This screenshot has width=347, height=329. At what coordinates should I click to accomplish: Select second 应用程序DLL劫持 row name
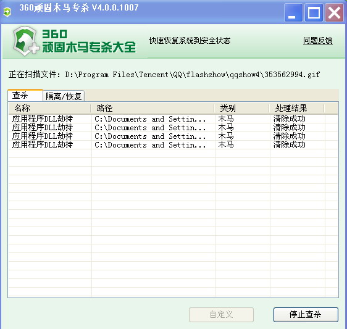[43, 127]
